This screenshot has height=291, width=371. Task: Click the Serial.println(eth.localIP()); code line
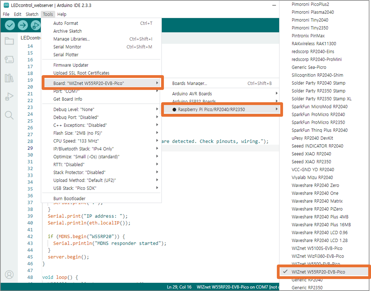tap(89, 223)
